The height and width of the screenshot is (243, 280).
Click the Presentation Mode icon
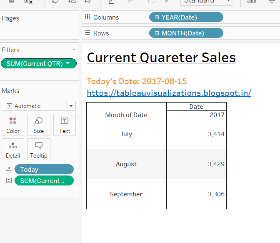pyautogui.click(x=272, y=2)
